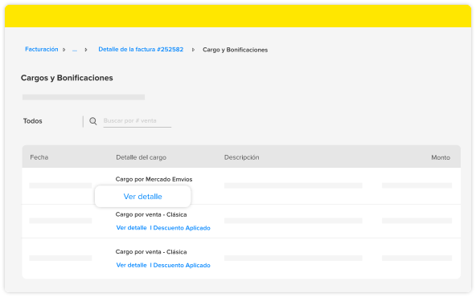Screen dimensions: 476x297
Task: Click the Cargo por Mercado Envíos row text
Action: [x=154, y=179]
